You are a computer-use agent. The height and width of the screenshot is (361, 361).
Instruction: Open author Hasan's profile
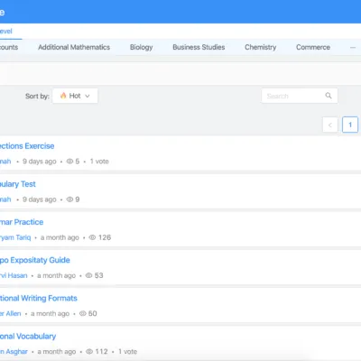point(14,275)
